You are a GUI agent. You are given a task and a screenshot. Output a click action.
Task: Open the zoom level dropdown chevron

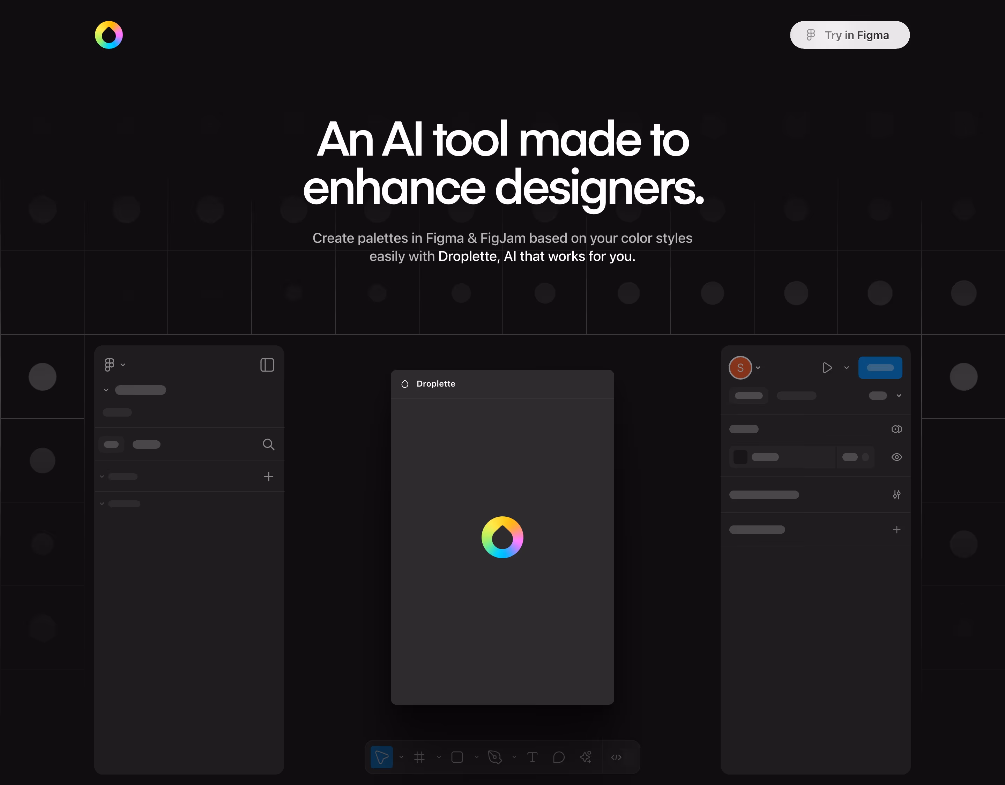(x=899, y=396)
